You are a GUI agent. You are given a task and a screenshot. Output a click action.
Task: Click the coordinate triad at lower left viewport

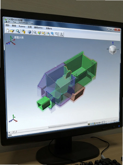13,118
